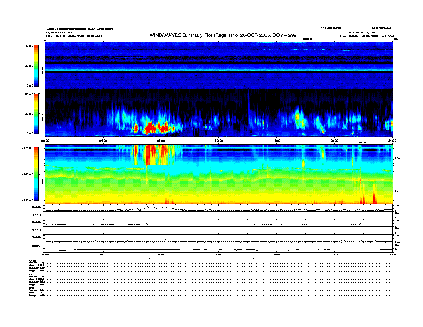Click the 20:00 label below the RAD1 spectrogram
This screenshot has height=327, width=423.
pos(334,141)
